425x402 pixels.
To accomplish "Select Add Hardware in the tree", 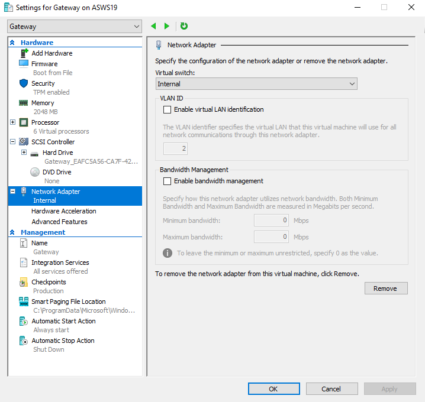I will [x=51, y=53].
